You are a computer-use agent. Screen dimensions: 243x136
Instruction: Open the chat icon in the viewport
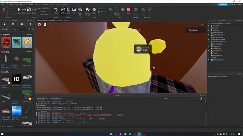tap(45, 25)
